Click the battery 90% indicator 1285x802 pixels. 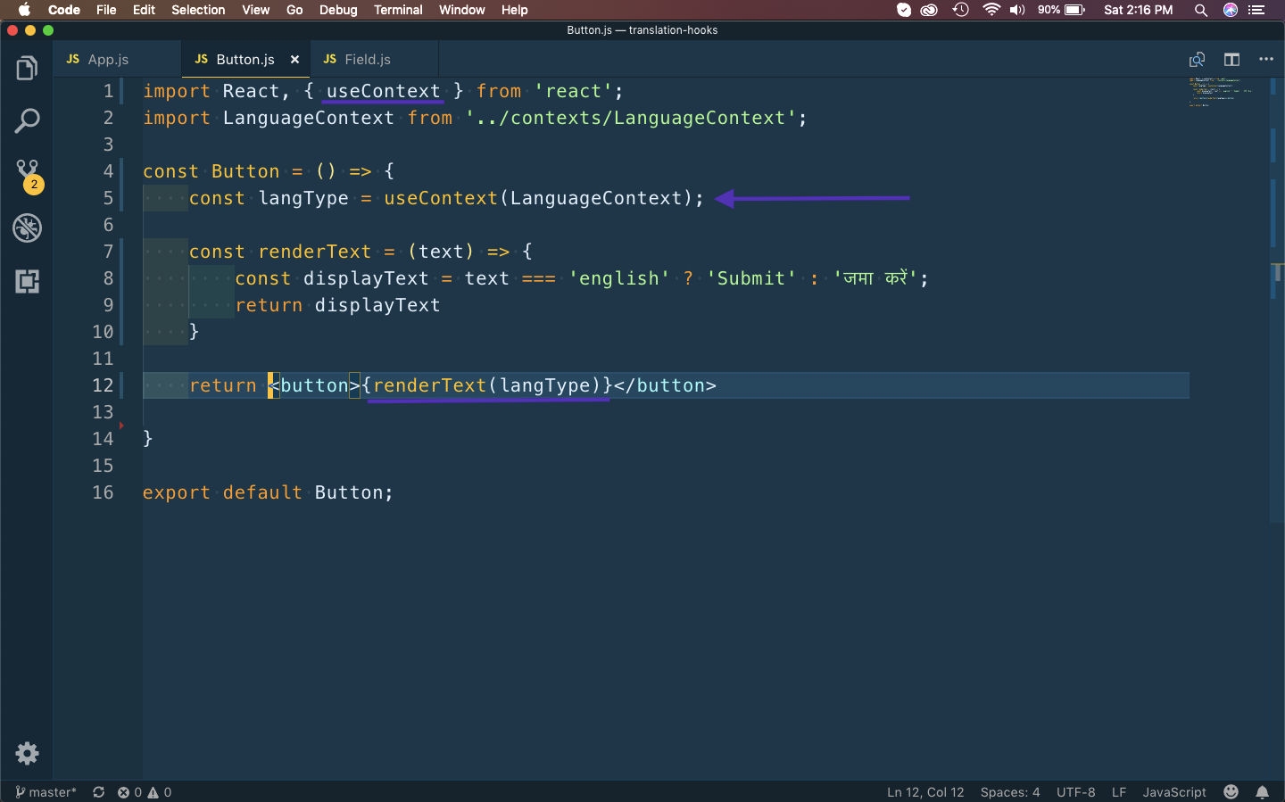(1061, 10)
